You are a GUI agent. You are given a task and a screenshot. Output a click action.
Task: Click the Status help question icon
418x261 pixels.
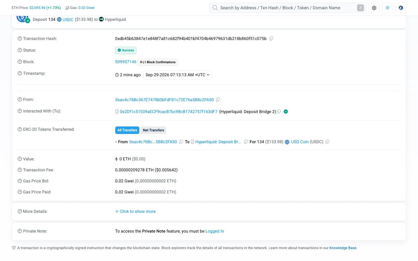coord(20,50)
